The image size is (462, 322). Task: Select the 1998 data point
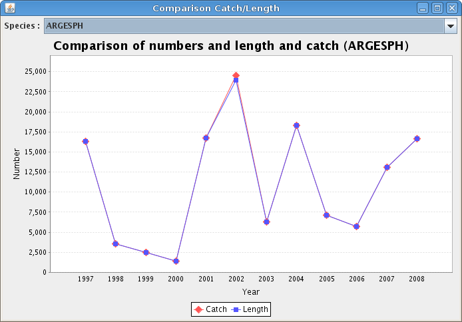tap(116, 243)
